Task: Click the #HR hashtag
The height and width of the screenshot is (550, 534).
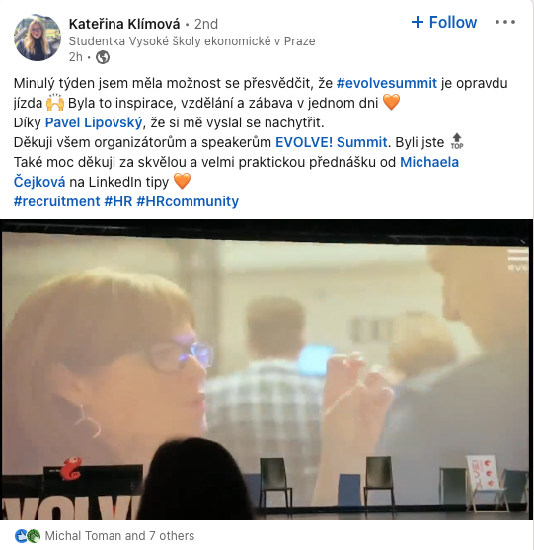Action: 118,201
